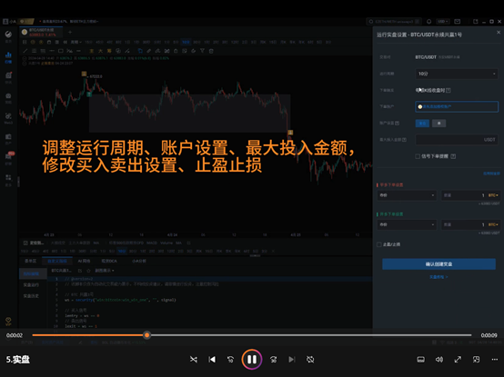The width and height of the screenshot is (504, 377).
Task: Select the grey account setting option
Action: click(x=439, y=124)
